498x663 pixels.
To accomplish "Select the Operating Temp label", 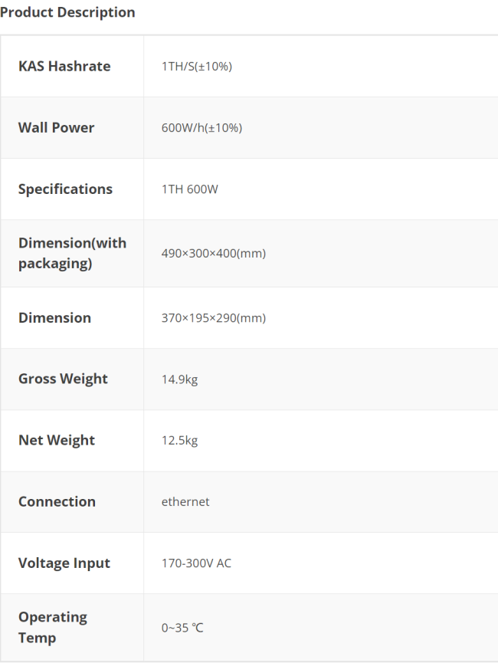I will click(x=53, y=628).
